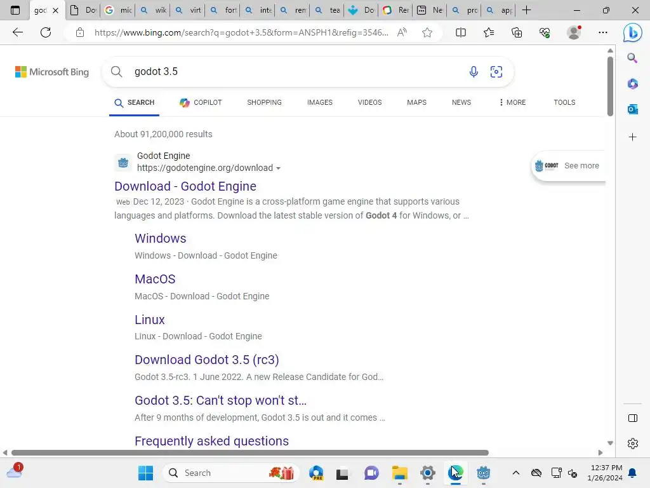Open the Linux download link
Screen dimensions: 650x488
[x=150, y=320]
